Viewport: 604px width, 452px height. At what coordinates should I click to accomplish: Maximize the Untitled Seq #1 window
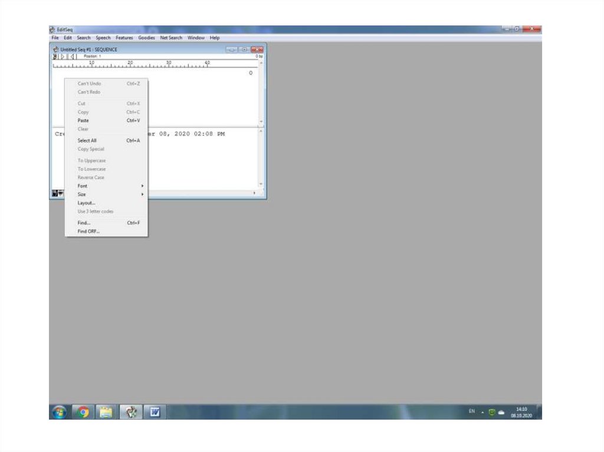[244, 50]
